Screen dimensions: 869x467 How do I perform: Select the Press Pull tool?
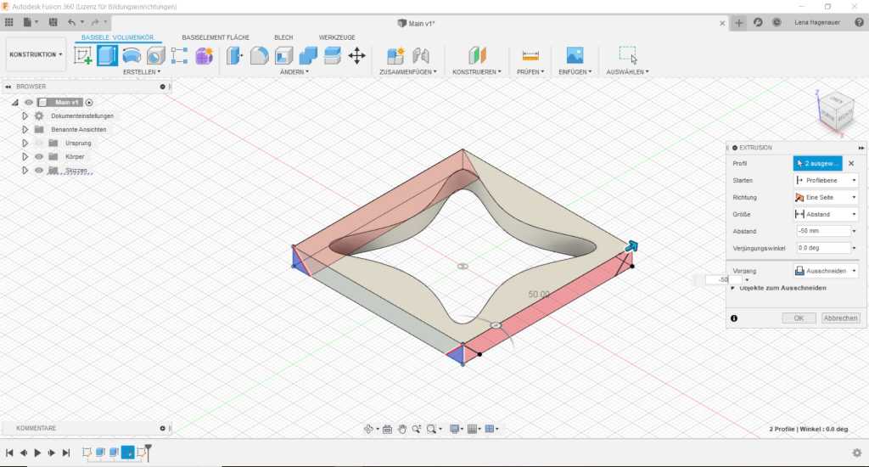tap(235, 55)
